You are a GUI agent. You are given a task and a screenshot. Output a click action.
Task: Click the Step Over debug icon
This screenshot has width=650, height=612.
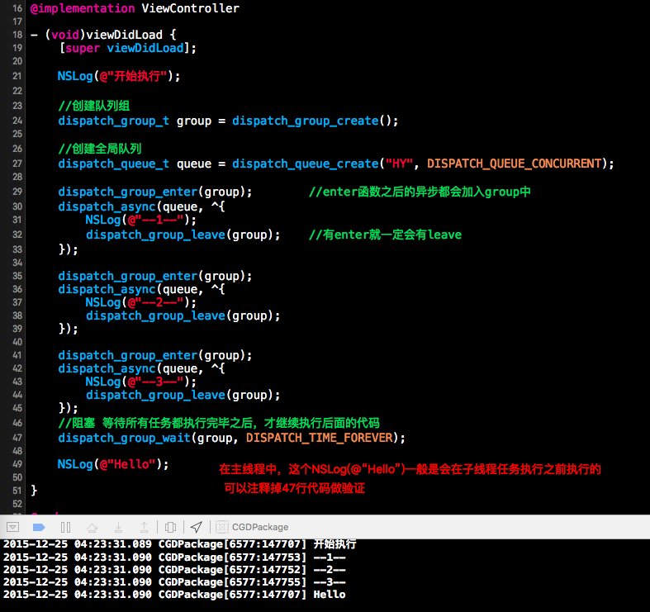coord(92,527)
